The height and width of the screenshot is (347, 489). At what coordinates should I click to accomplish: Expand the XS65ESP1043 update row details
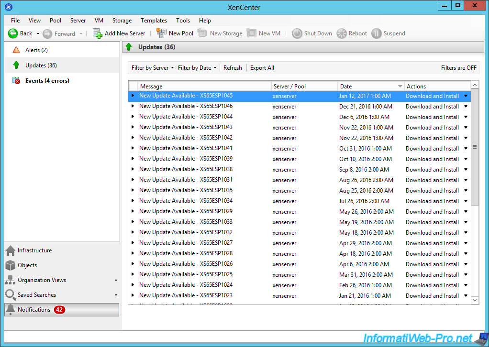click(x=133, y=127)
